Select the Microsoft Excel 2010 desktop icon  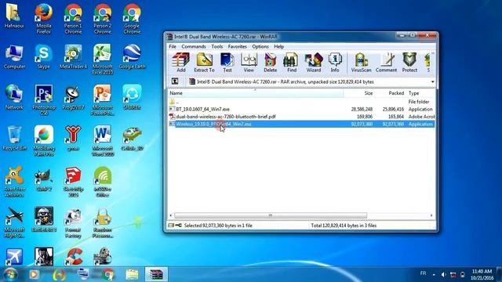103,60
